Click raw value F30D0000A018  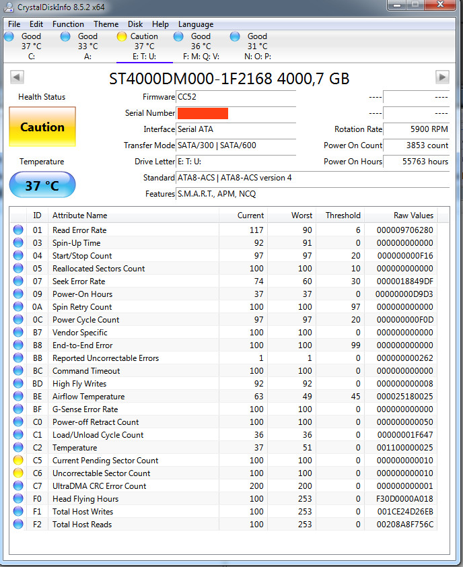click(x=405, y=499)
